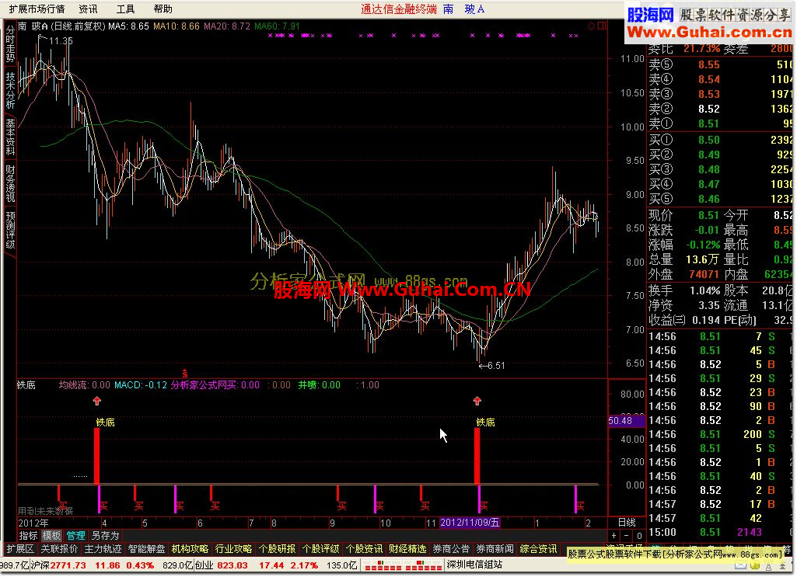The height and width of the screenshot is (577, 797).
Task: Click the right red 铁底 up-arrow marker
Action: (x=477, y=401)
